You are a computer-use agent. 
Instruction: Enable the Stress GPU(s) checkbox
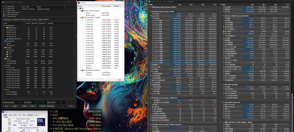[7, 16]
